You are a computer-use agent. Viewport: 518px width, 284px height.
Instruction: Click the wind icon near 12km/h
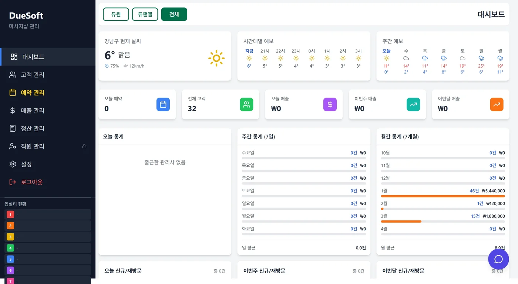[x=125, y=66]
